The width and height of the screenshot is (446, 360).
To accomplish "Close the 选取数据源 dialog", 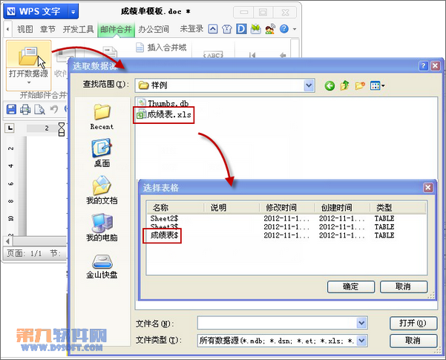I will click(x=435, y=66).
